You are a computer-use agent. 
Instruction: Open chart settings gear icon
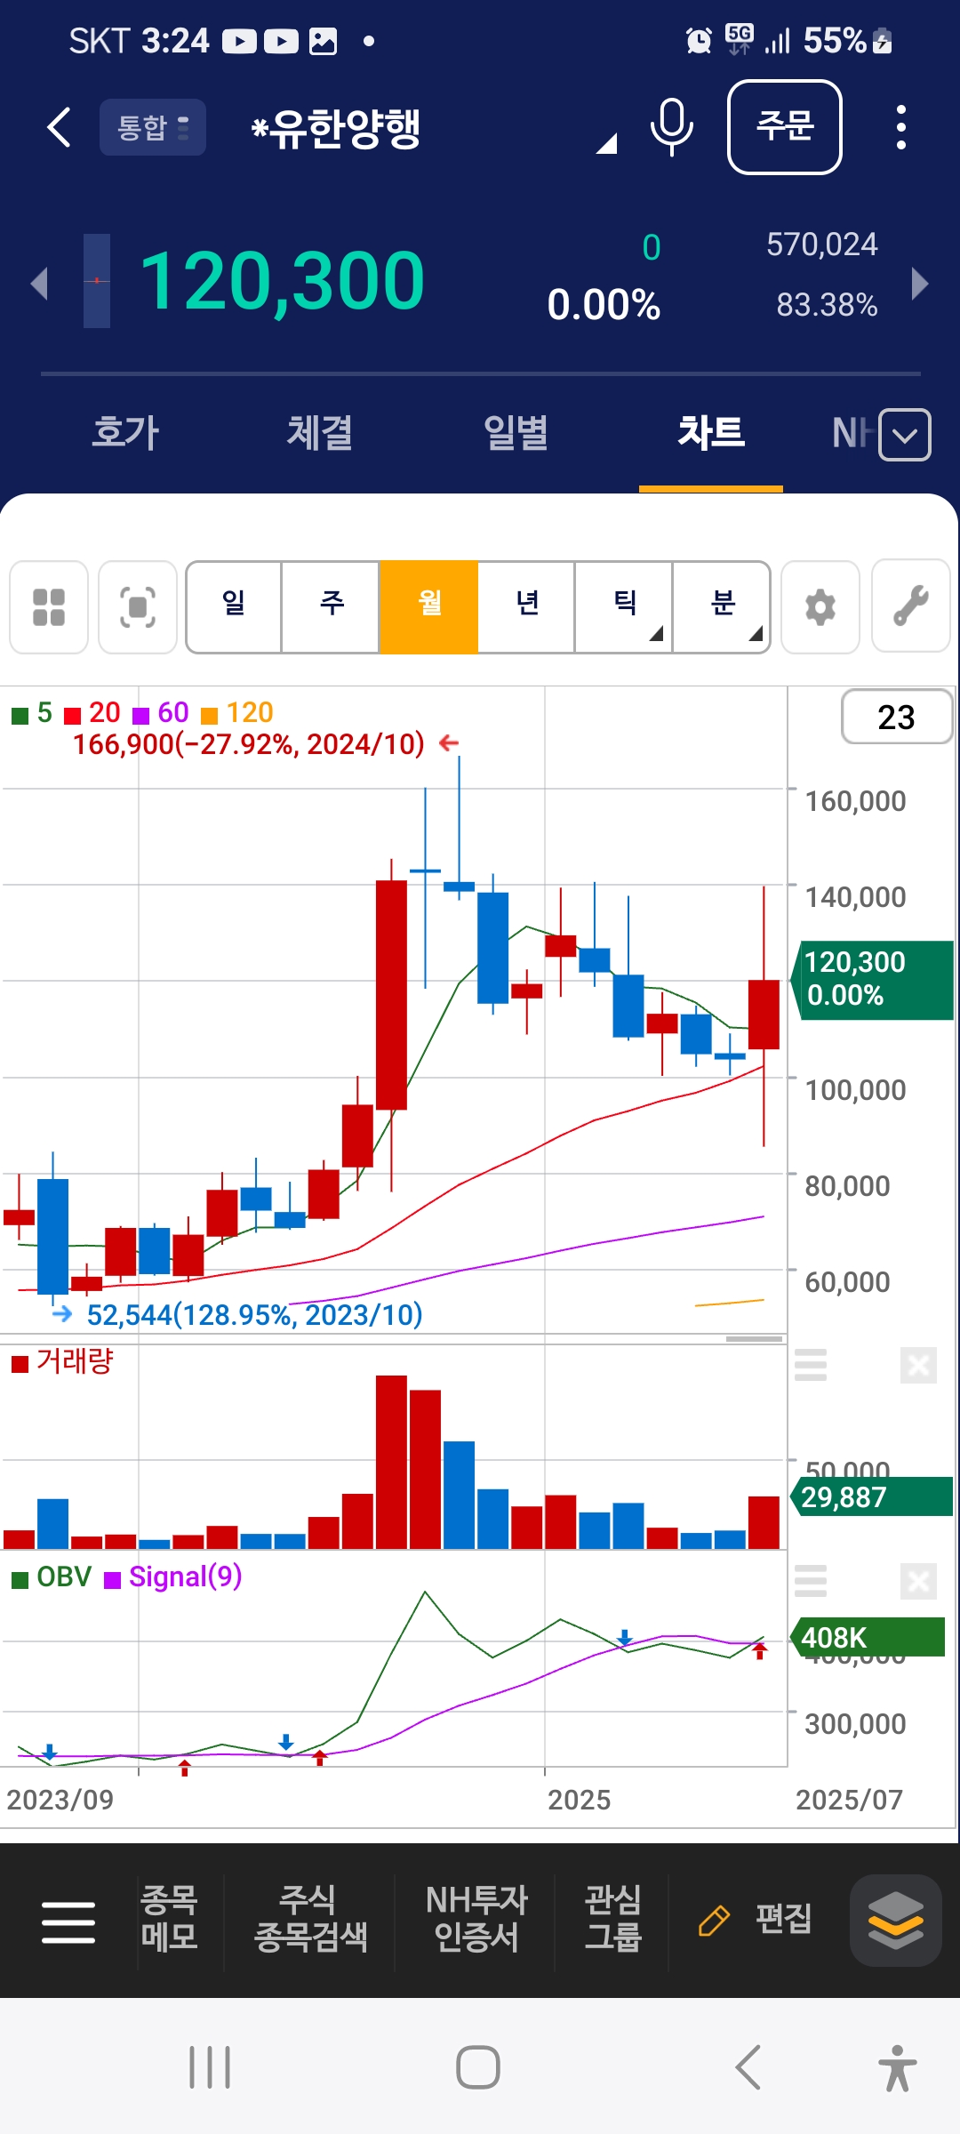(820, 607)
